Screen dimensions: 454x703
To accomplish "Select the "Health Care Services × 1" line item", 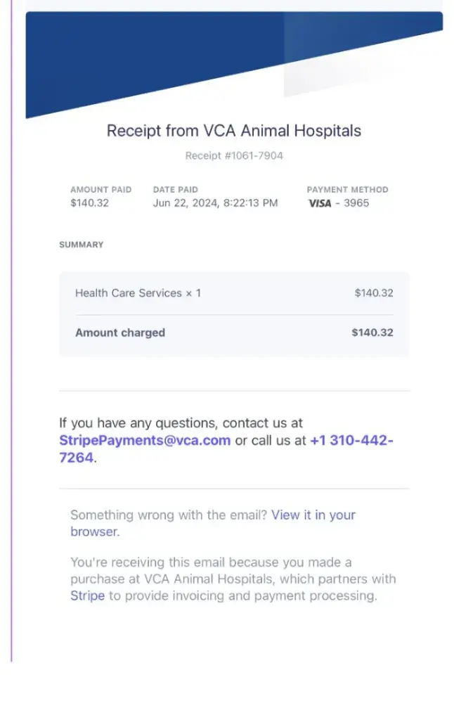I will pyautogui.click(x=138, y=293).
